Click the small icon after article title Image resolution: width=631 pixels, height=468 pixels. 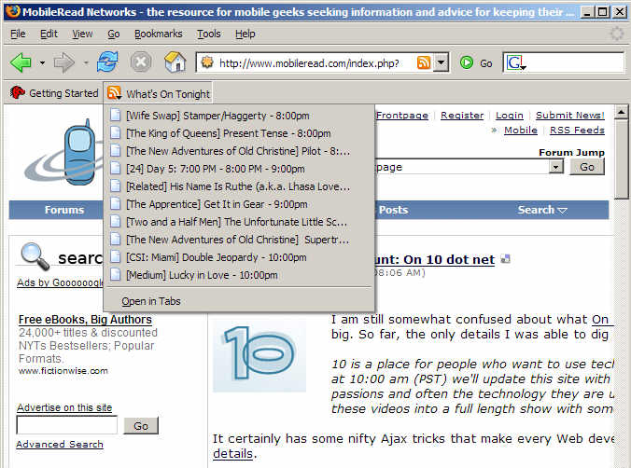(505, 259)
